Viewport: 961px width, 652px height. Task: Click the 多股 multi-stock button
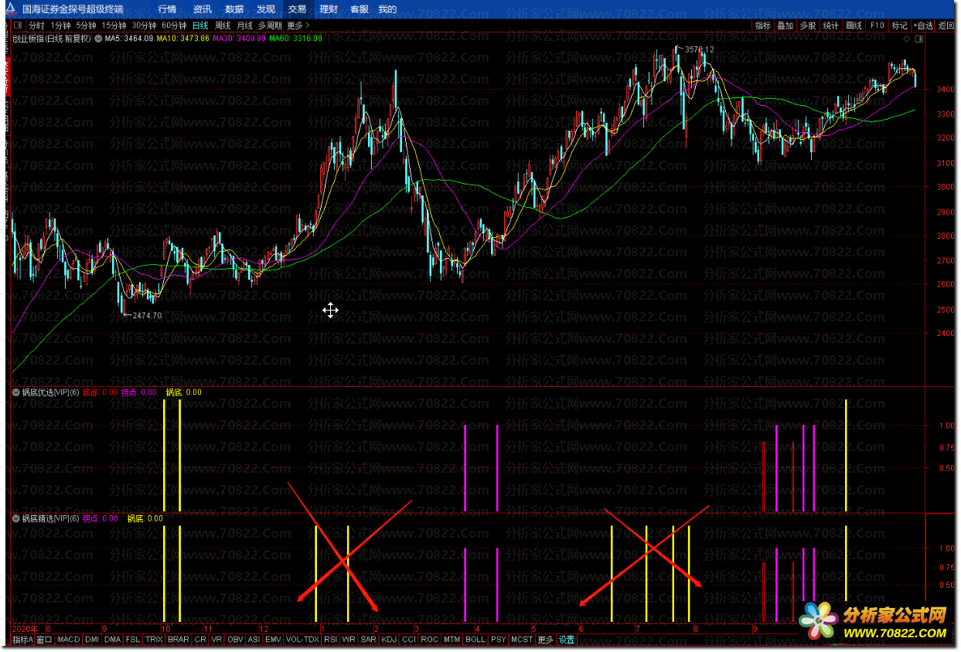(x=808, y=25)
